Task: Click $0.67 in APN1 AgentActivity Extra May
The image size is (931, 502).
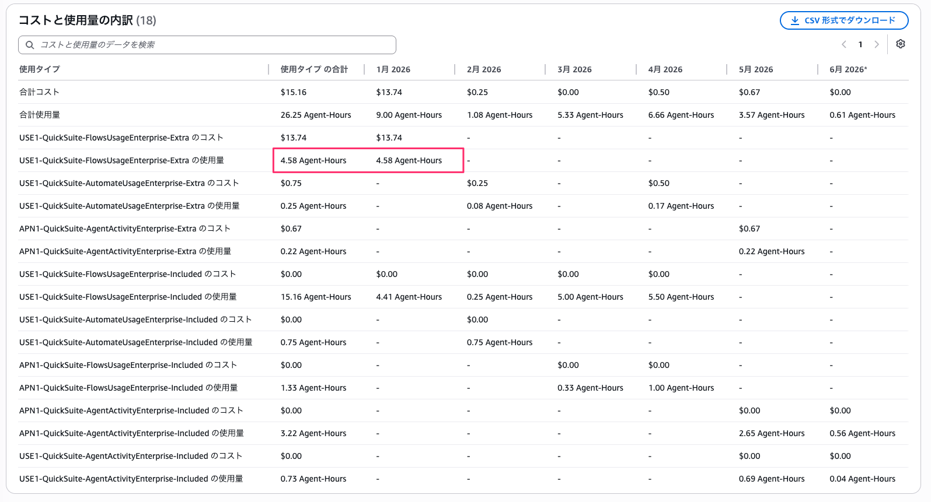Action: coord(749,229)
